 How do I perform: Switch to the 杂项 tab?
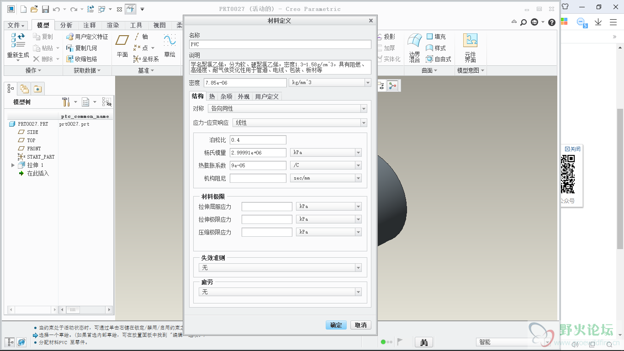click(x=226, y=96)
